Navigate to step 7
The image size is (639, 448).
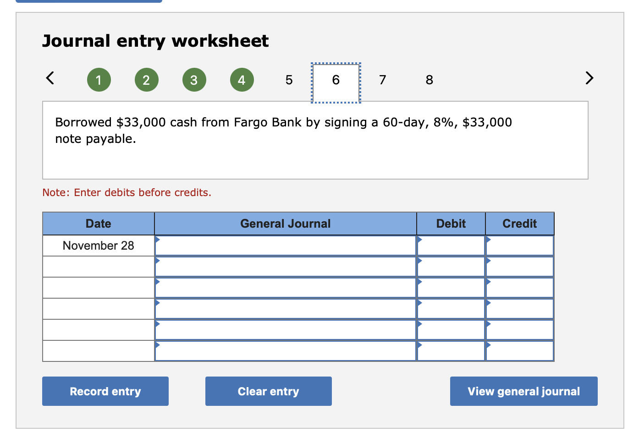(x=382, y=79)
